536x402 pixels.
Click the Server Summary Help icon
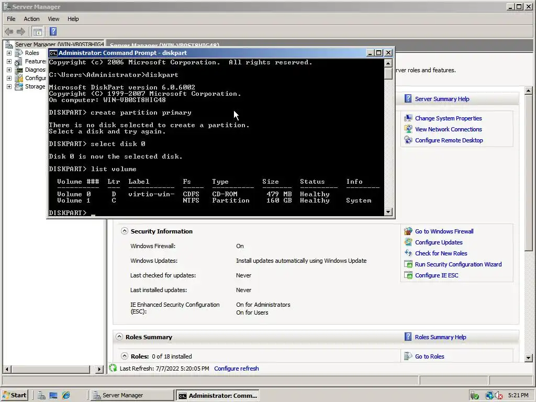(408, 99)
